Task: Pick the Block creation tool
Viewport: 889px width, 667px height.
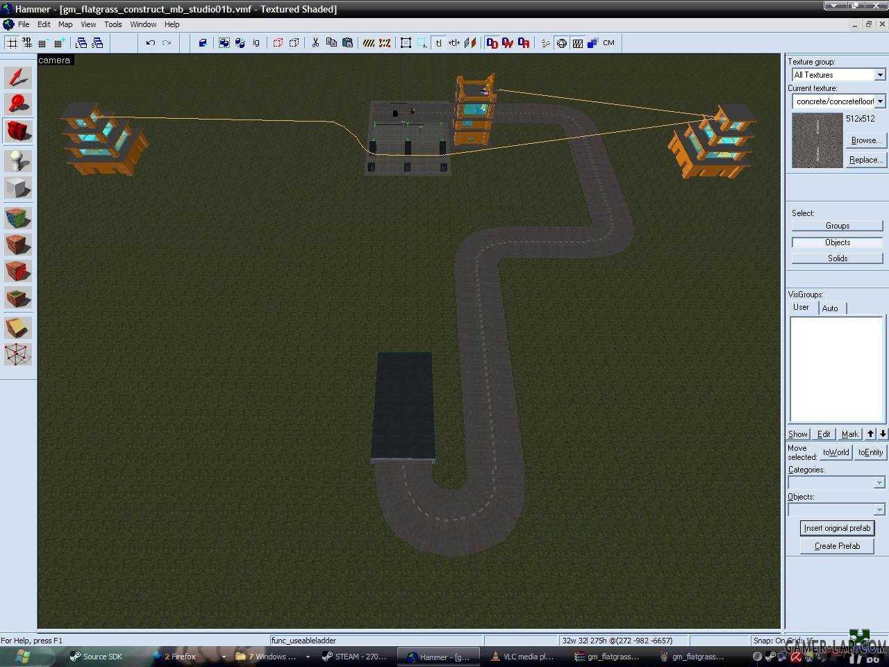Action: (x=18, y=188)
